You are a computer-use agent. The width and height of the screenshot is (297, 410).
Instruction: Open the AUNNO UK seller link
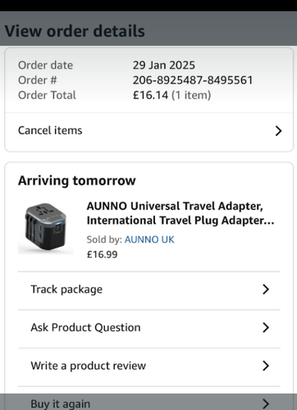click(149, 239)
